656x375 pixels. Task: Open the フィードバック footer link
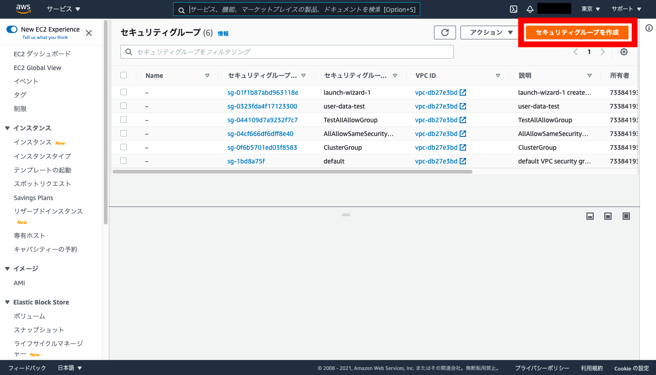[27, 368]
